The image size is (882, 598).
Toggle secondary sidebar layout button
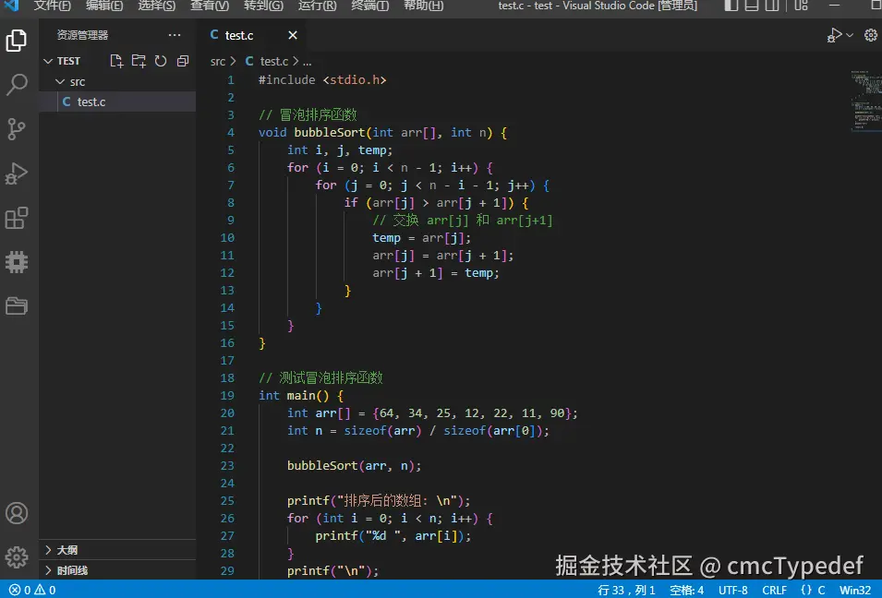tap(772, 6)
